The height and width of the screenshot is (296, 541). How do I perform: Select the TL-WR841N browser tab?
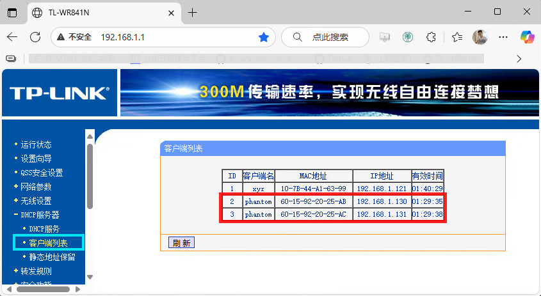[x=104, y=13]
